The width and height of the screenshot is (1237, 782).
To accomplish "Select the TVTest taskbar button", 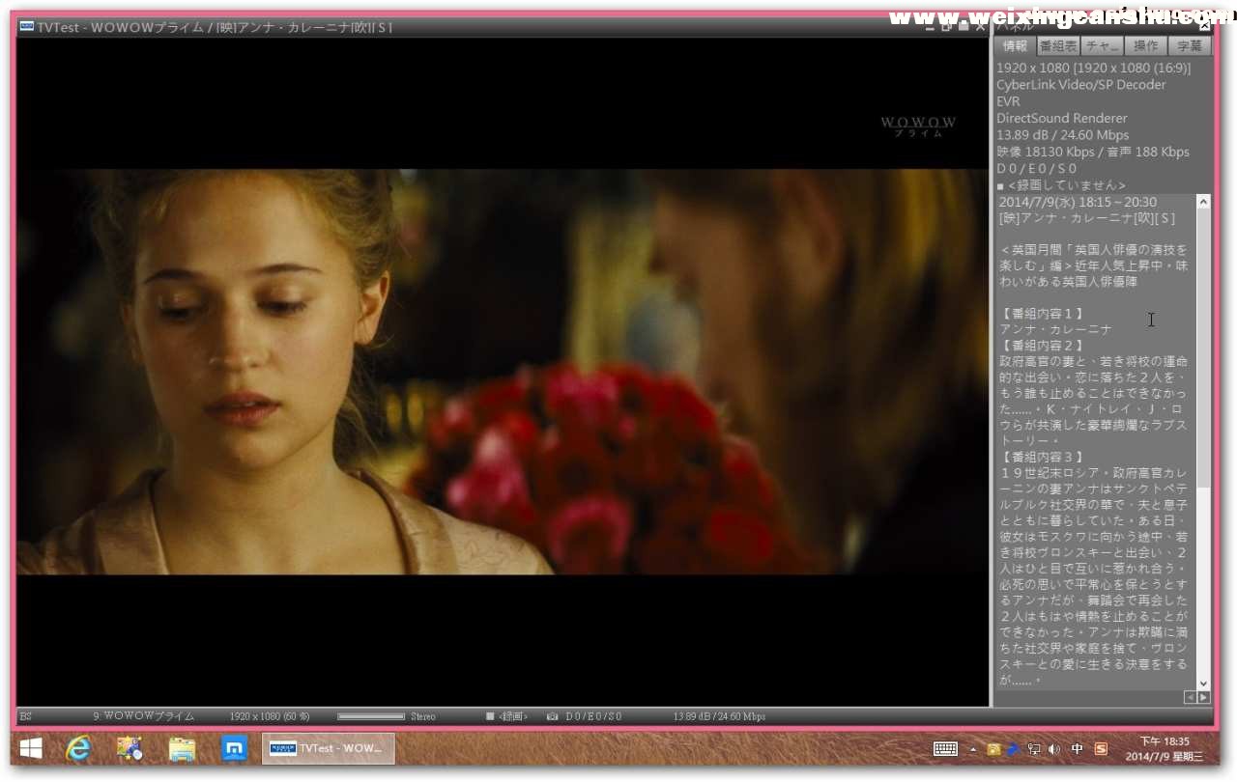I will point(329,748).
